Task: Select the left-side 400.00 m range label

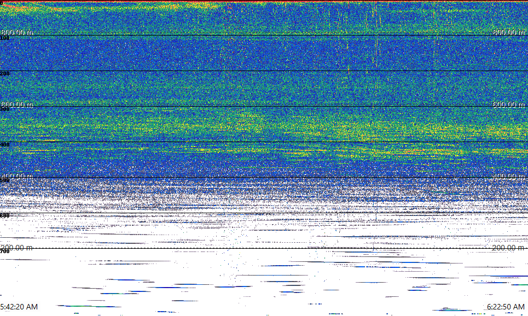Action: [17, 176]
